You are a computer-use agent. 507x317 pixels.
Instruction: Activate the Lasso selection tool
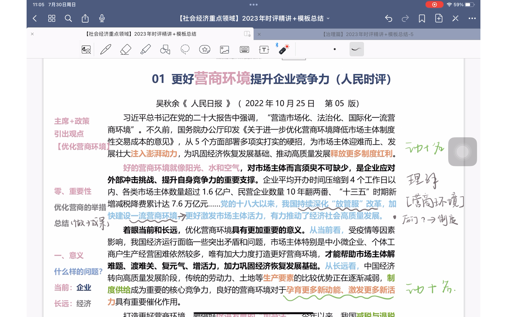click(184, 49)
